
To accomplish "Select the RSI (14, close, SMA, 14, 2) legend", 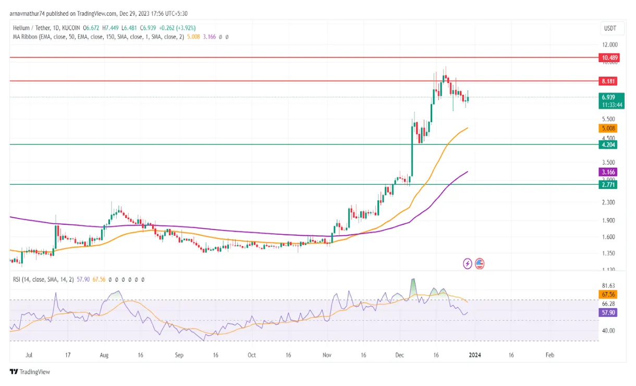I will click(x=44, y=280).
